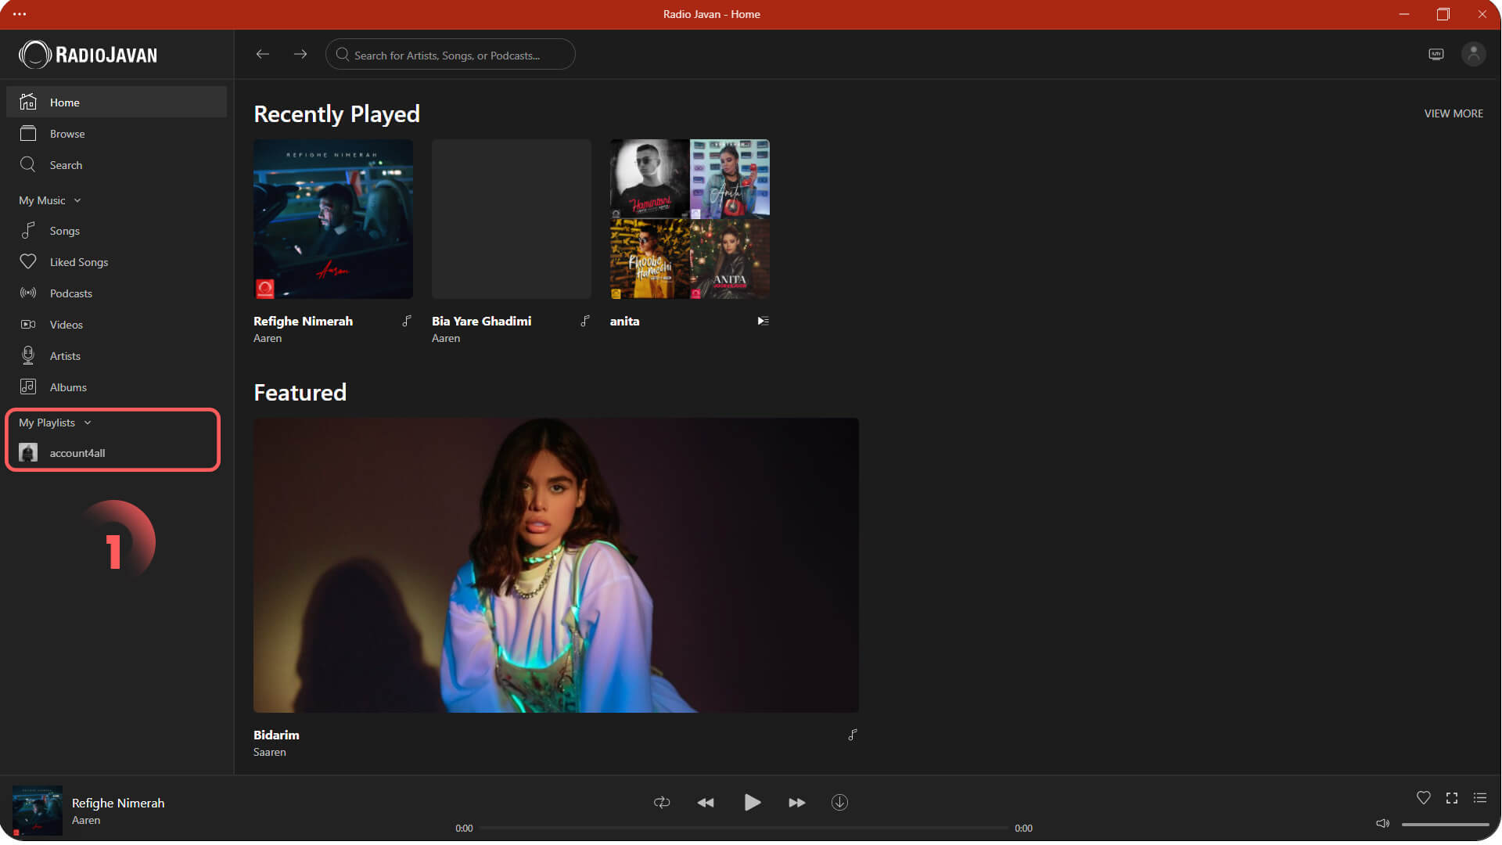Click the song note icon beside Bia Yare Ghadimi

pos(585,321)
